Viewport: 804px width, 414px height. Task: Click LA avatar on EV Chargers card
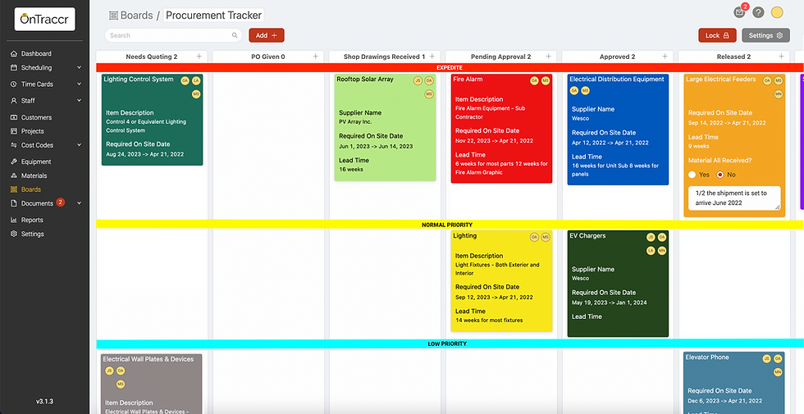pos(651,251)
